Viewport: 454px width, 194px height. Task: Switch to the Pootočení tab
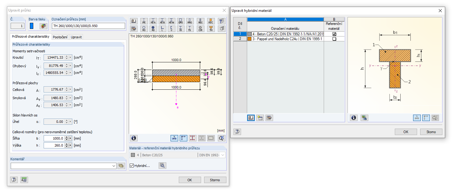[x=60, y=37]
